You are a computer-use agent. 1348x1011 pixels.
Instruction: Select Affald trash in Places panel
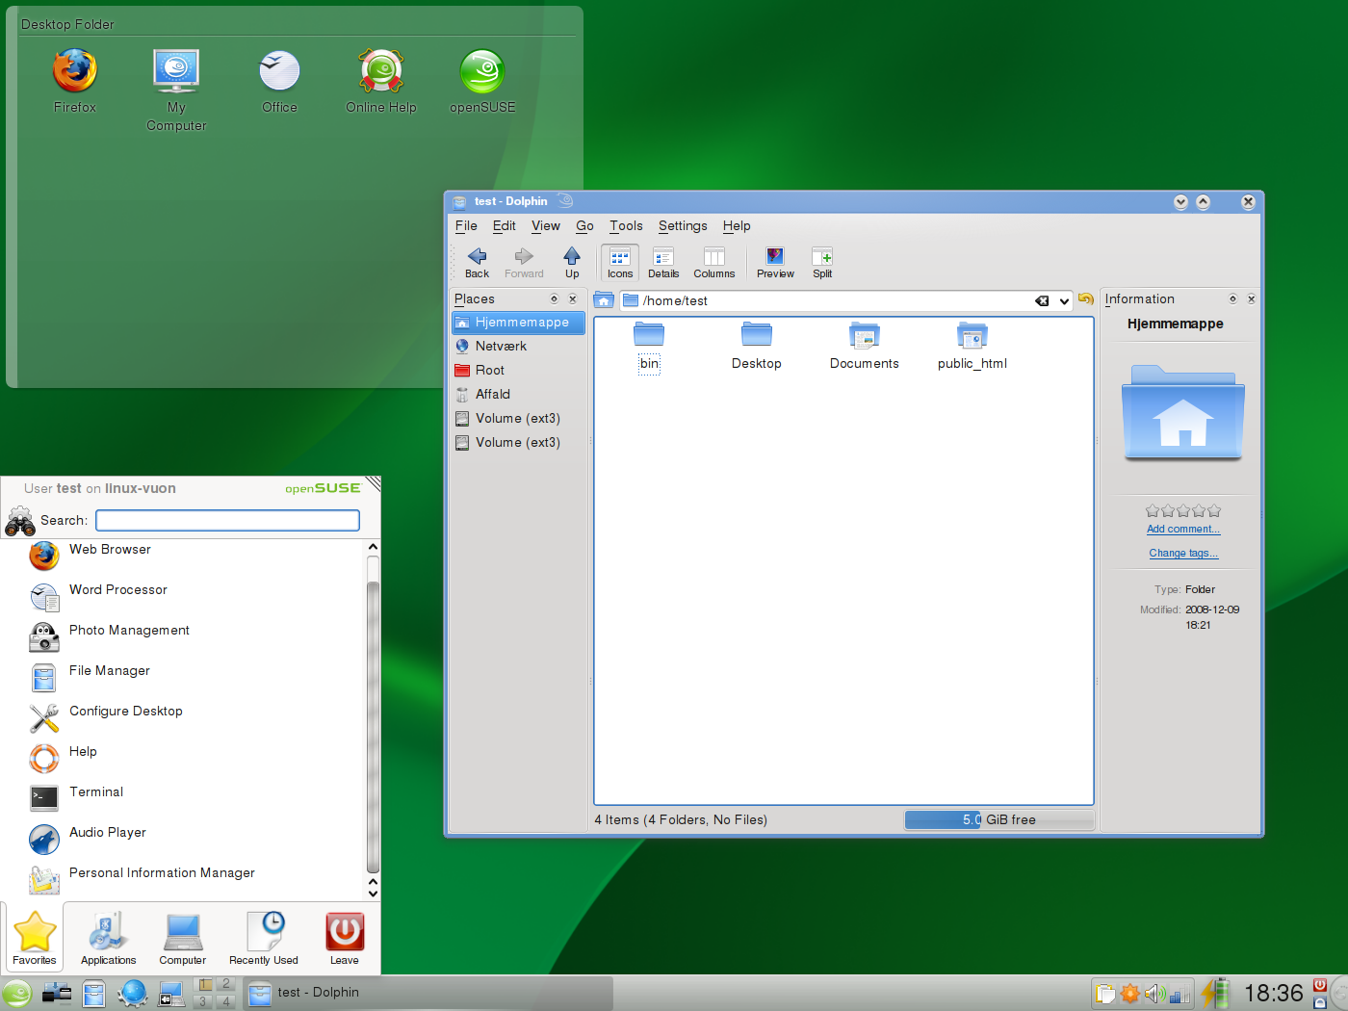pyautogui.click(x=493, y=394)
